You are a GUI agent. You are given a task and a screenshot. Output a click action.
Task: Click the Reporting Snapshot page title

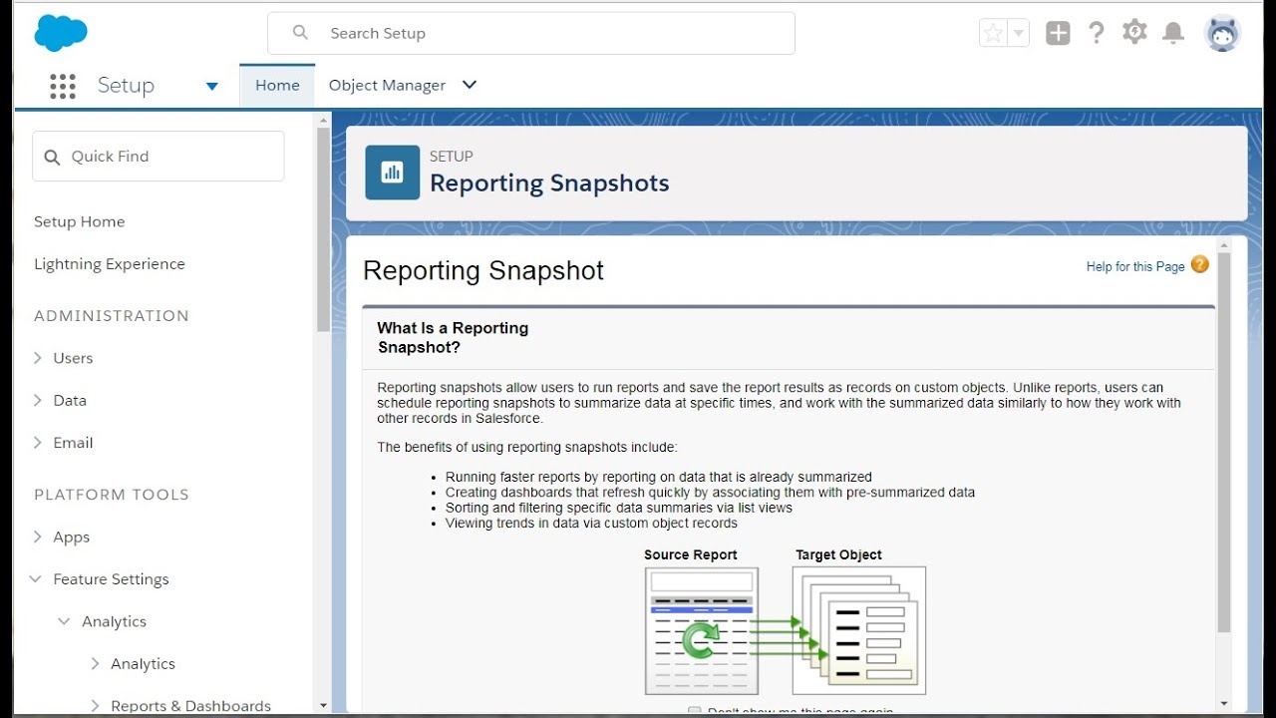coord(483,271)
